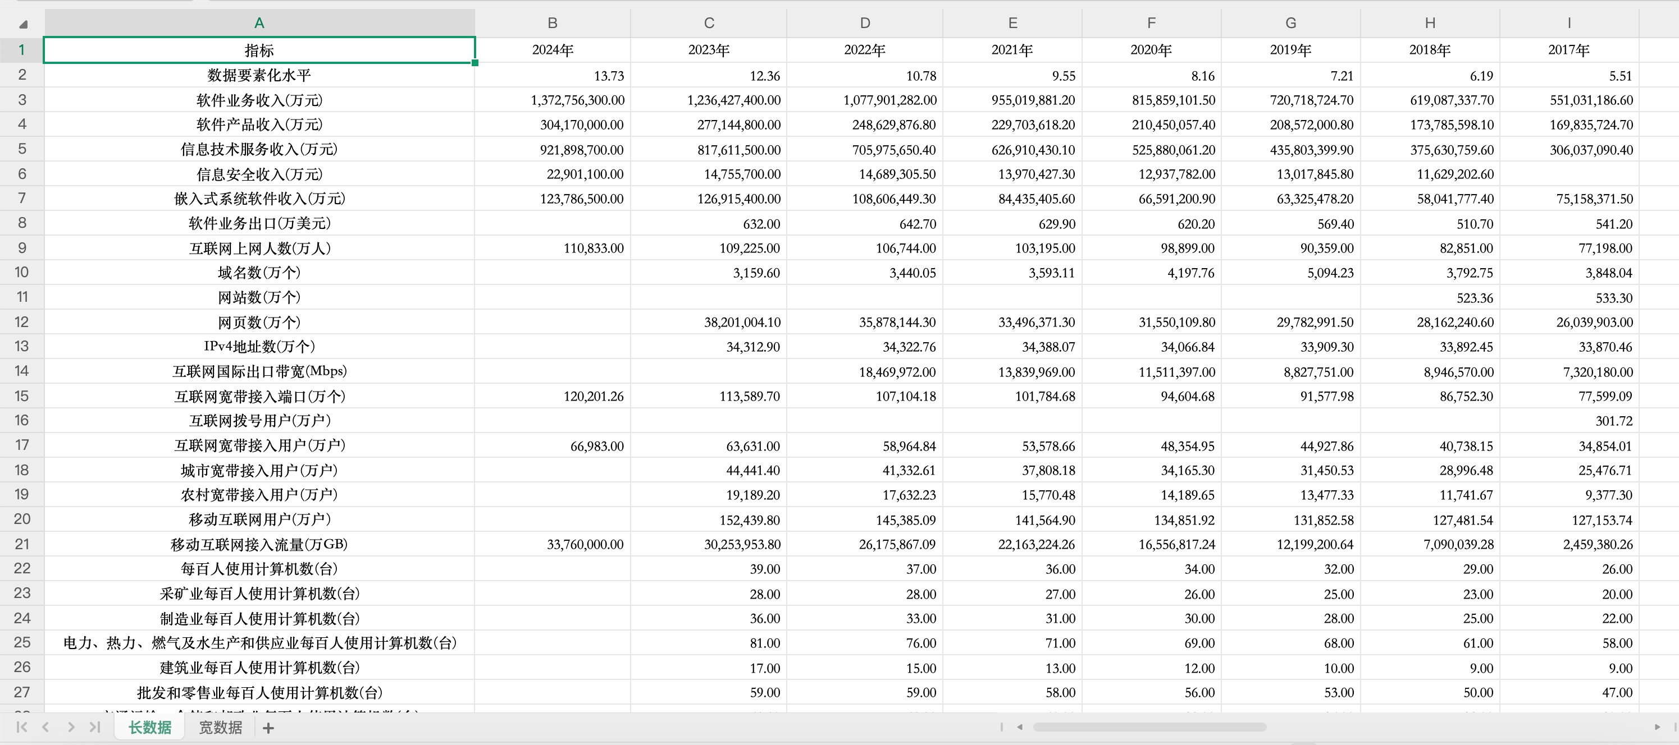Select the 长数据 sheet tab
1679x745 pixels.
point(149,728)
